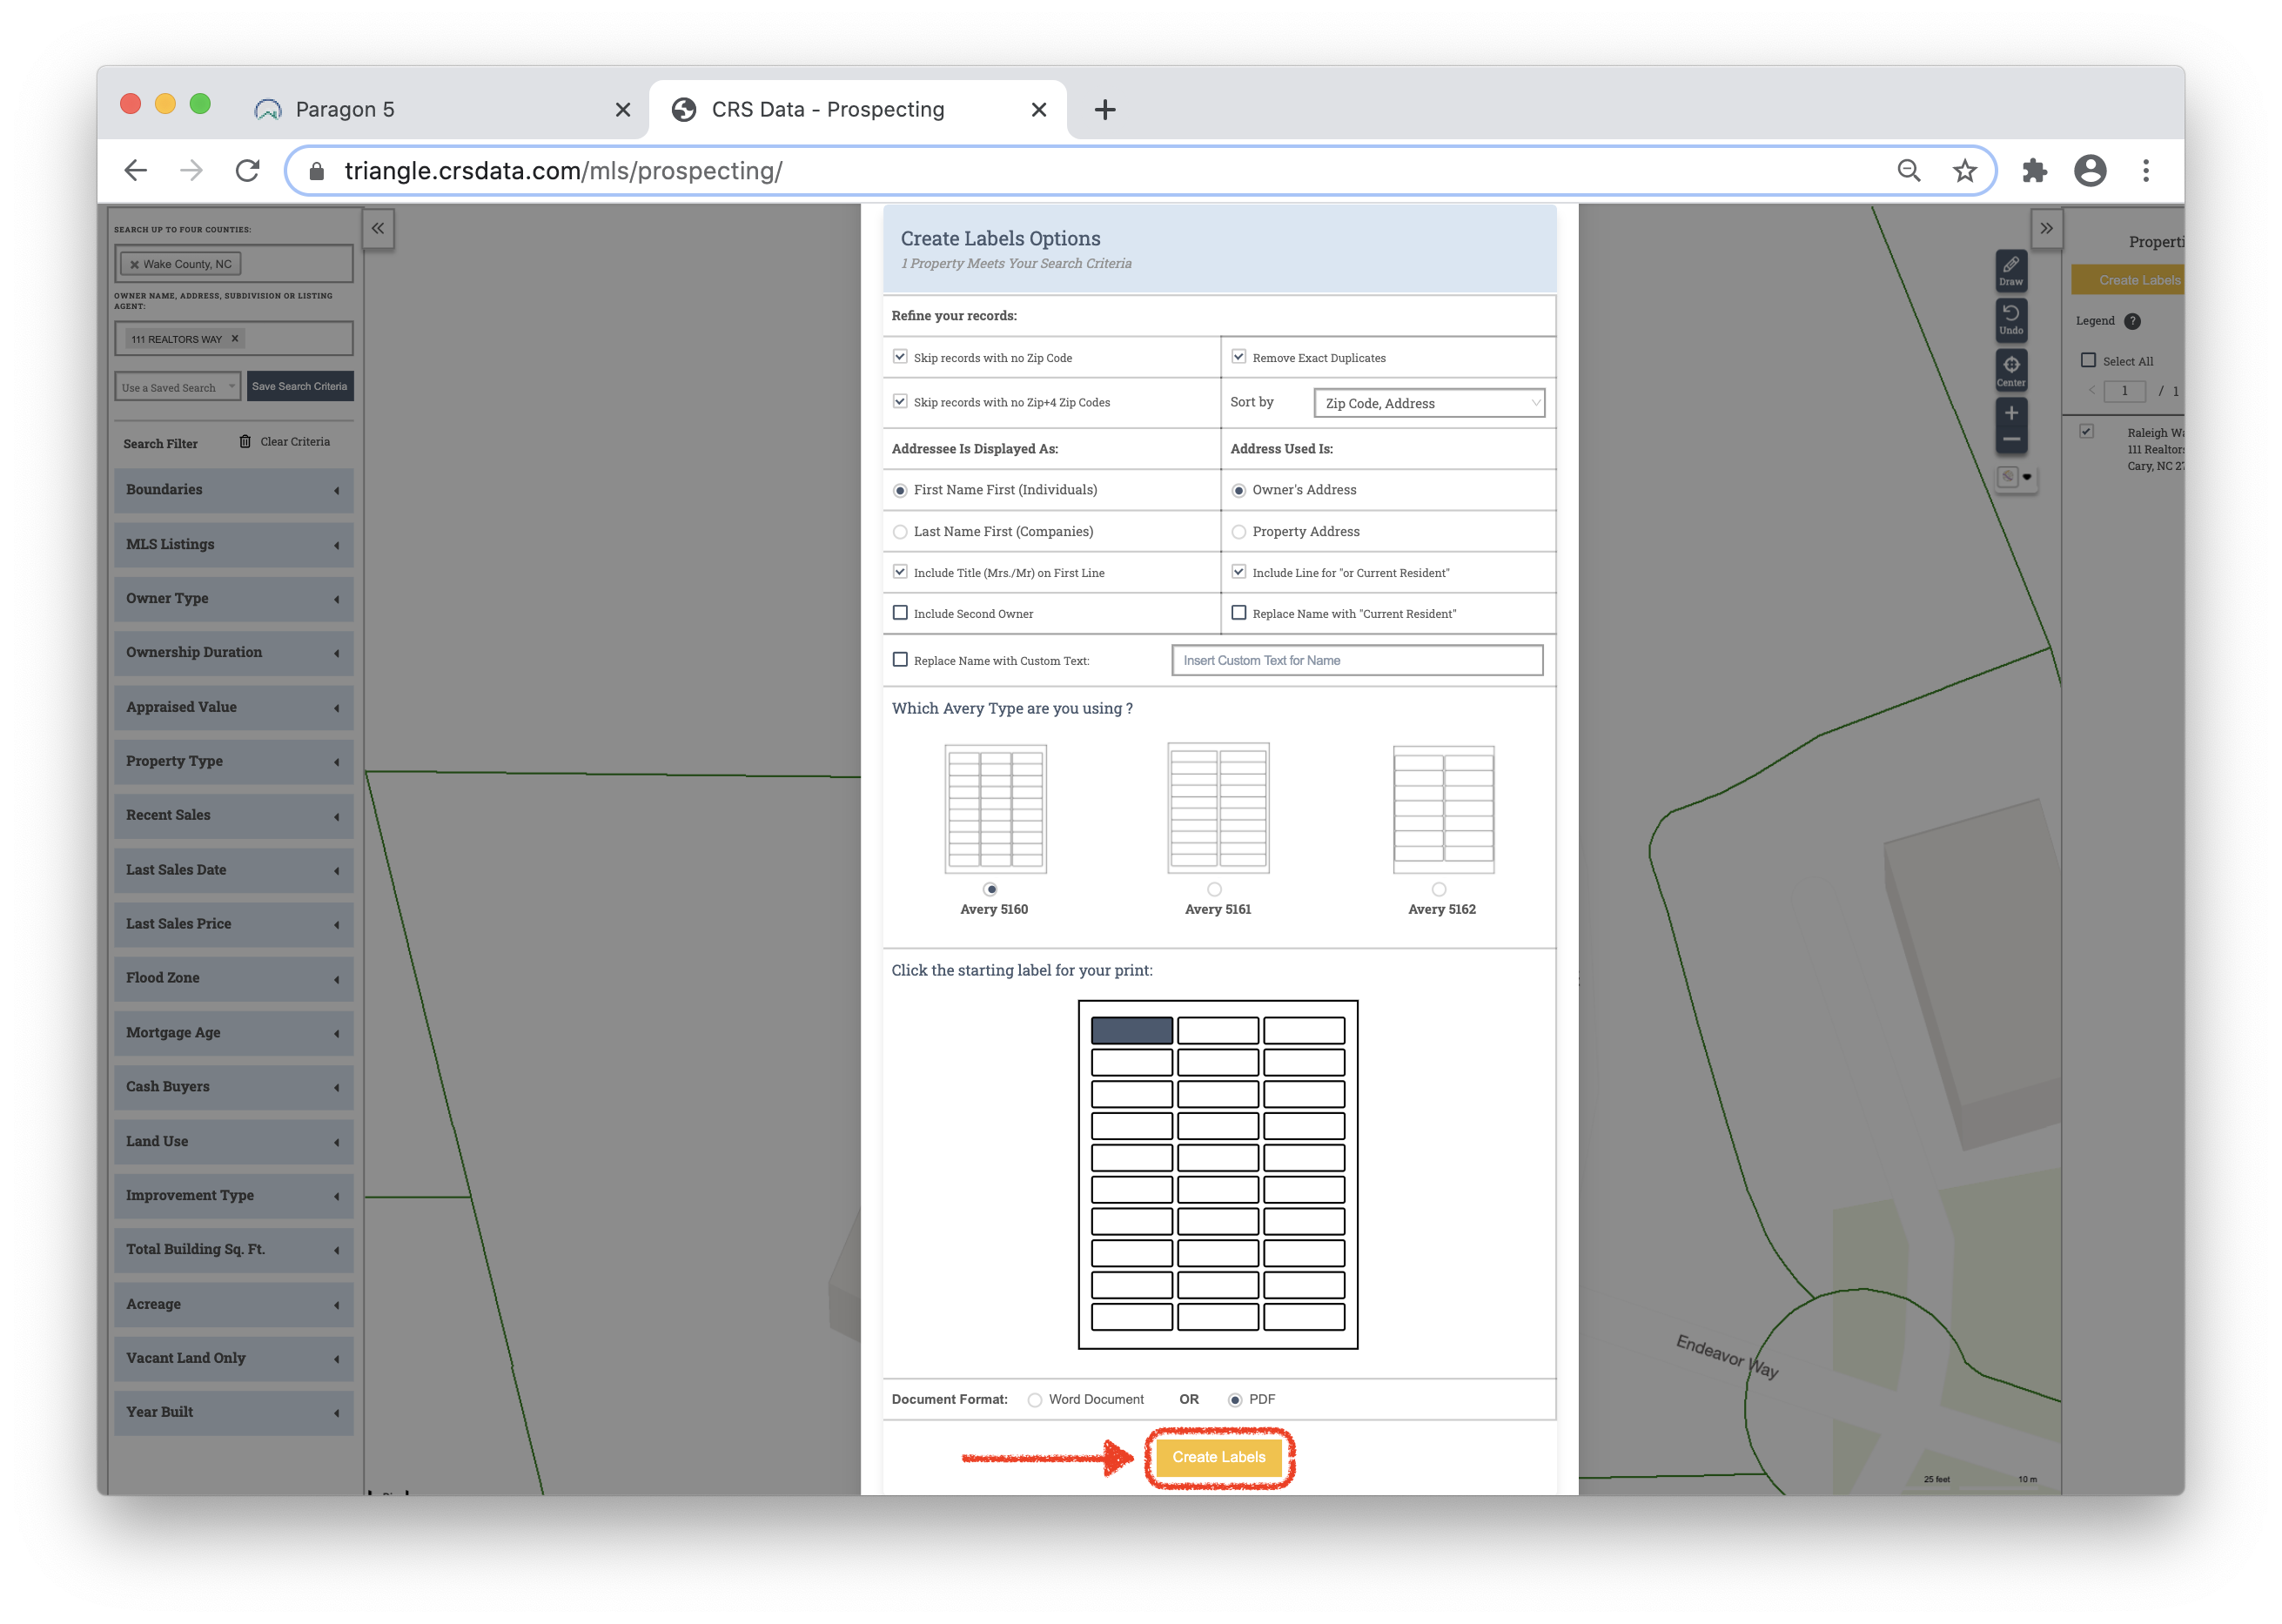Check Include Second Owner
Image resolution: width=2282 pixels, height=1624 pixels.
(900, 613)
